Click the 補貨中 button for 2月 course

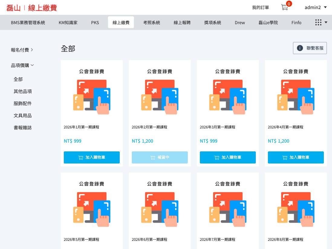[x=160, y=157]
